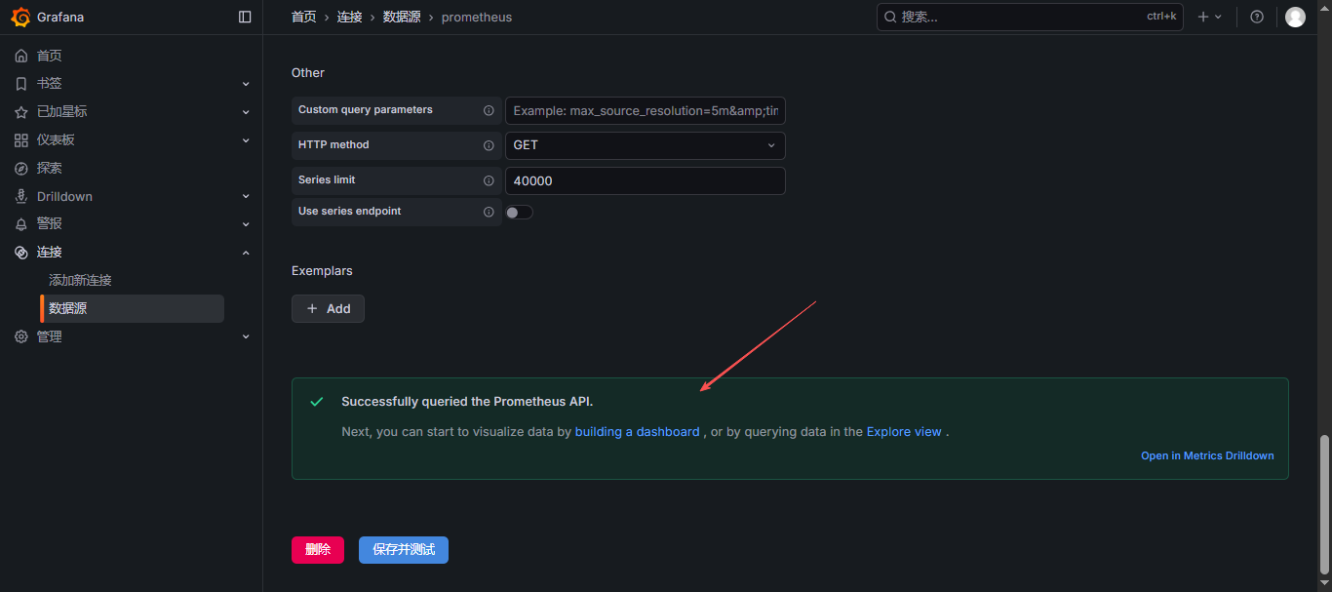
Task: Click the Grafana logo icon
Action: [x=20, y=17]
